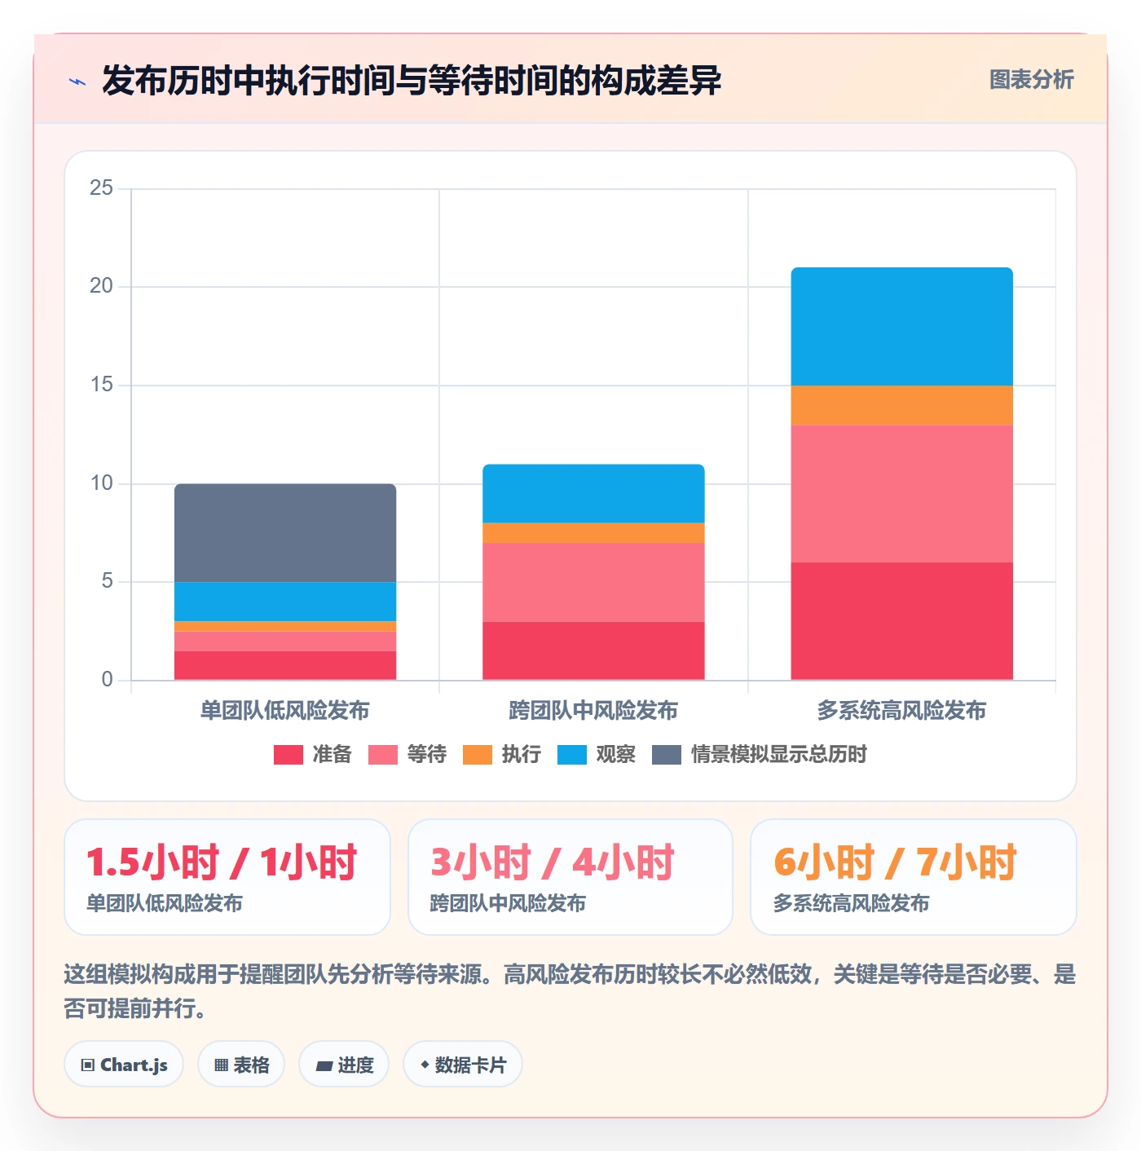Select the 1.5小时 / 1小时 stat card

(x=227, y=877)
